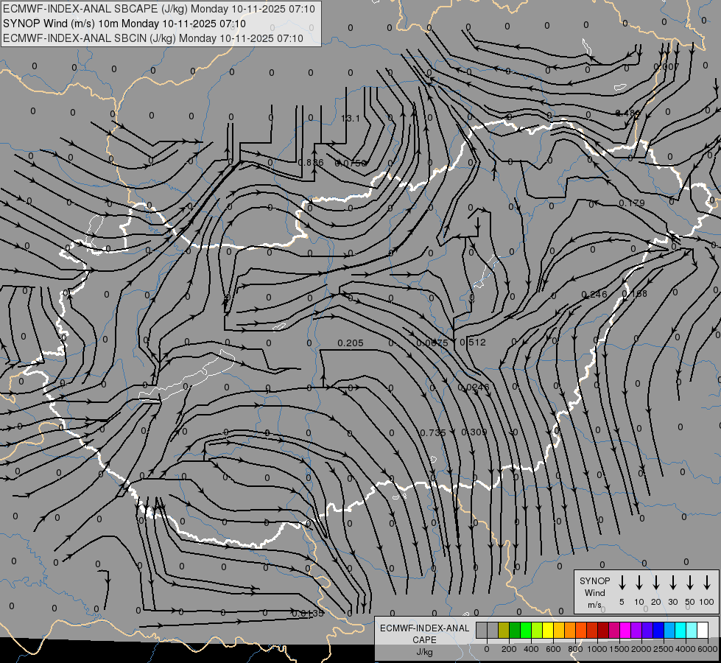Select the pure yellow CAPE legend swatch

point(548,630)
